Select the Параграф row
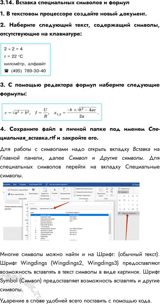The width and height of the screenshot is (160, 304). click(x=70, y=237)
